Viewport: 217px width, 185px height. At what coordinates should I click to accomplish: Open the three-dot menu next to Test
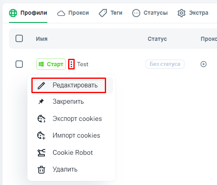point(71,64)
